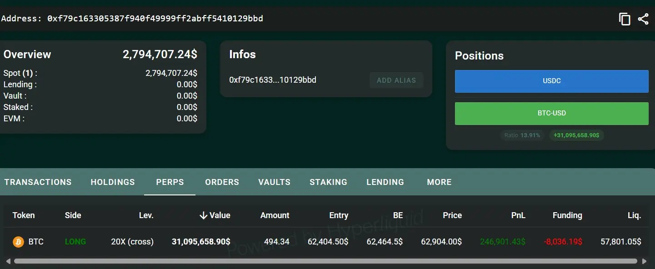Click the horizontal scrollbar thumb under the table
Image resolution: width=655 pixels, height=269 pixels.
pyautogui.click(x=325, y=261)
